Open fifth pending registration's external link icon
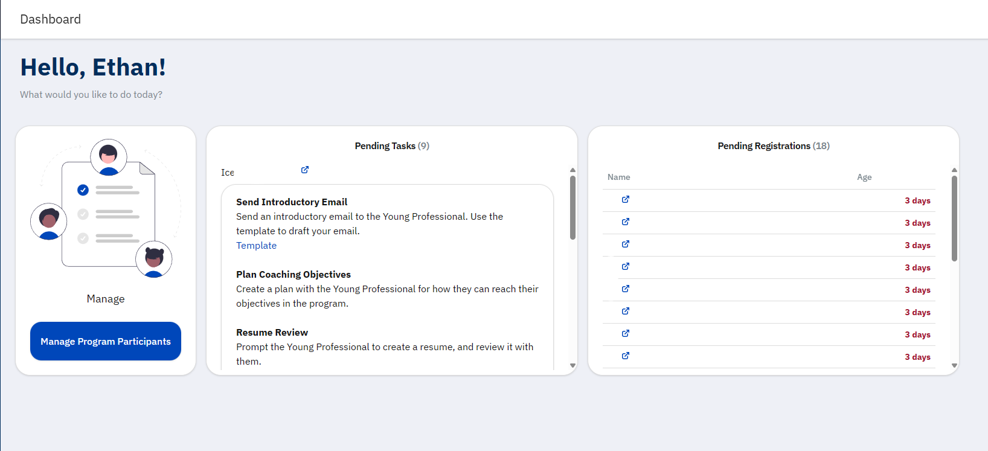The width and height of the screenshot is (988, 451). [626, 289]
